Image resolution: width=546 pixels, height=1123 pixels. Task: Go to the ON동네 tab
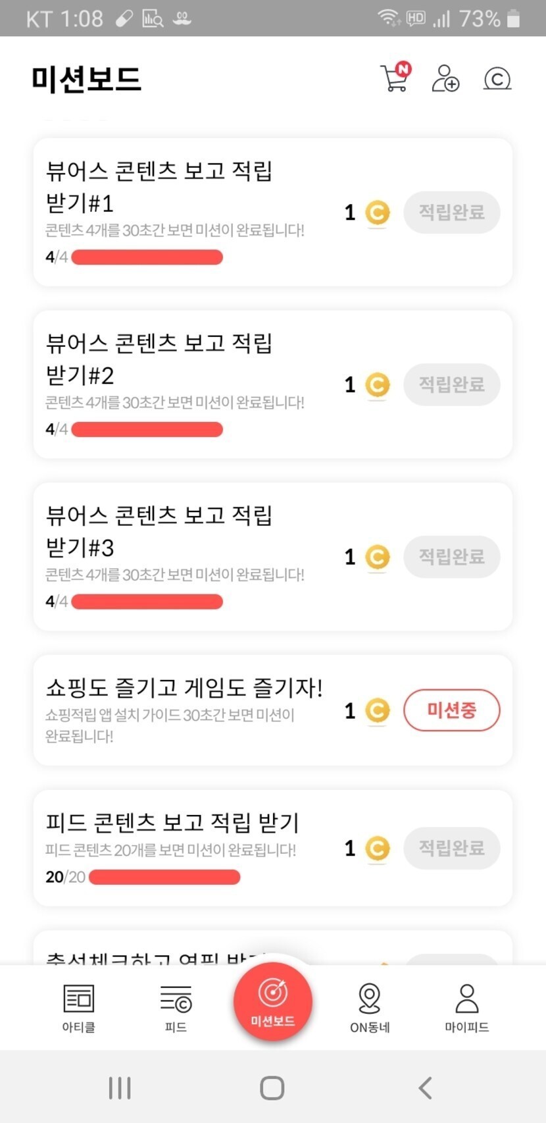(x=370, y=1008)
